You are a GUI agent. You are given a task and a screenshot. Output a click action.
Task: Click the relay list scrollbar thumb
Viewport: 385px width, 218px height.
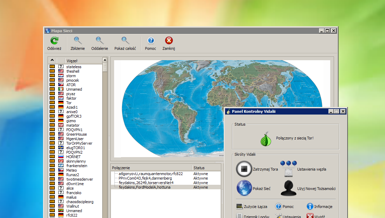pos(105,67)
